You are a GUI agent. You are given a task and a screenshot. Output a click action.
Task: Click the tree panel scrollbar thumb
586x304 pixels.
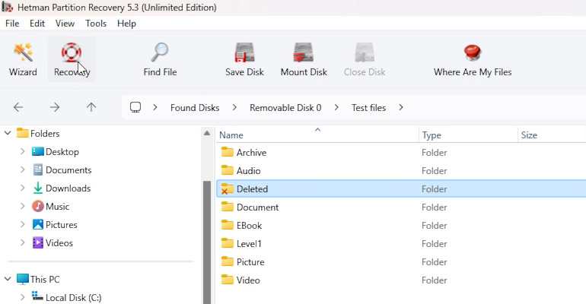click(x=207, y=242)
